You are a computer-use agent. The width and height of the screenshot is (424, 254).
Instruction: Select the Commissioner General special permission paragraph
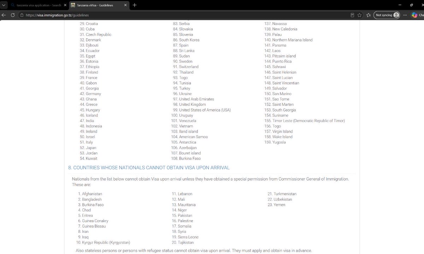211,182
